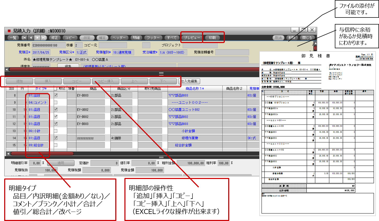
Task: Click the 修正 edit button
Action: tap(55, 38)
